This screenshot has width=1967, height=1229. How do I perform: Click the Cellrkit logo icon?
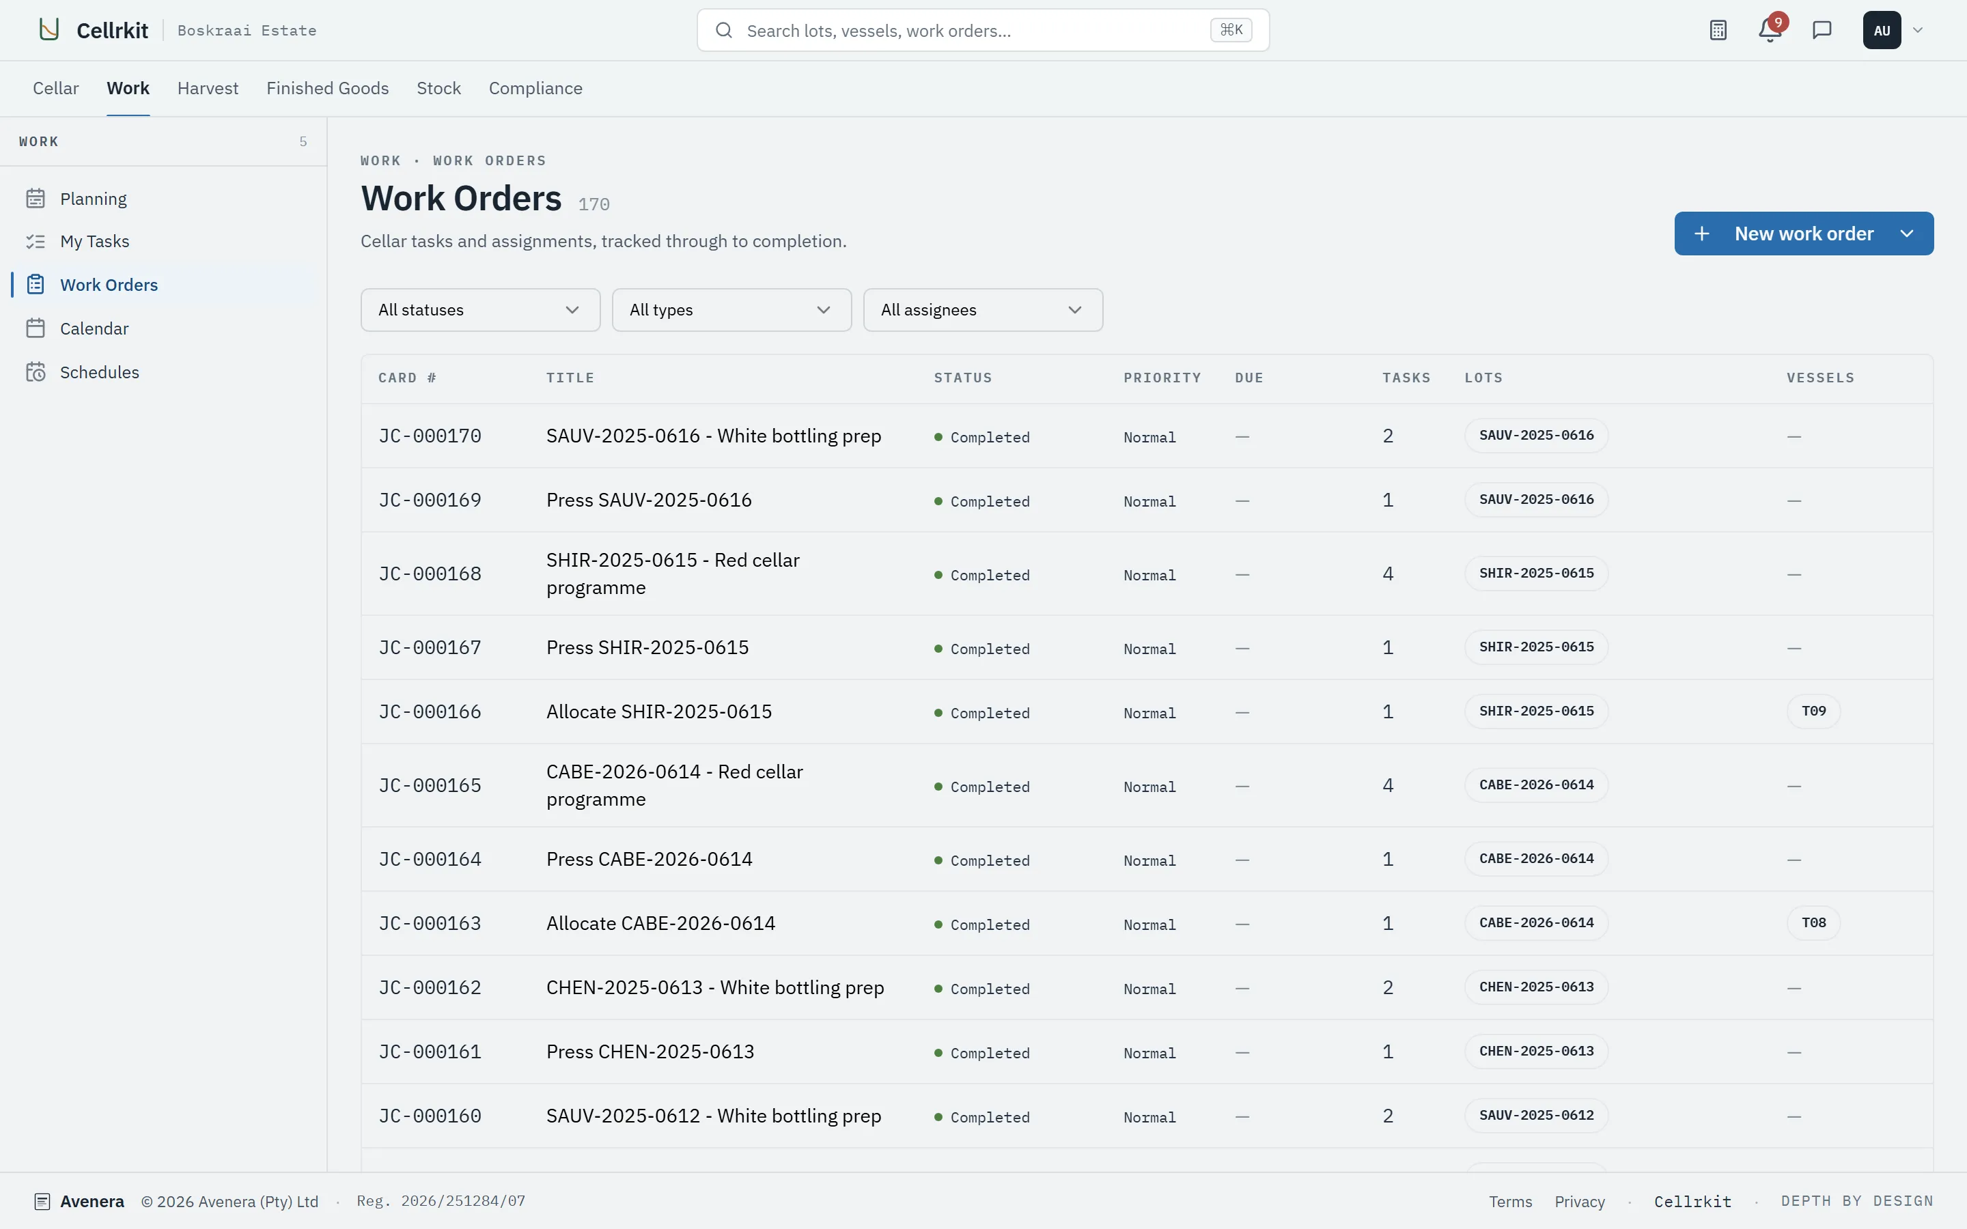[48, 30]
